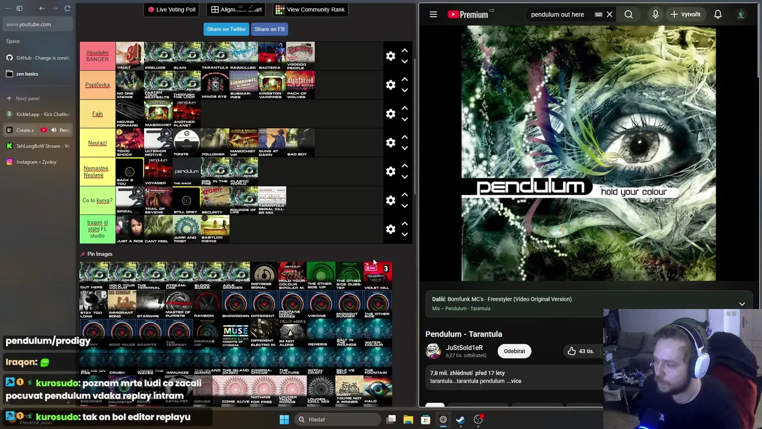
Task: Move Fajn tier down
Action: (x=405, y=119)
